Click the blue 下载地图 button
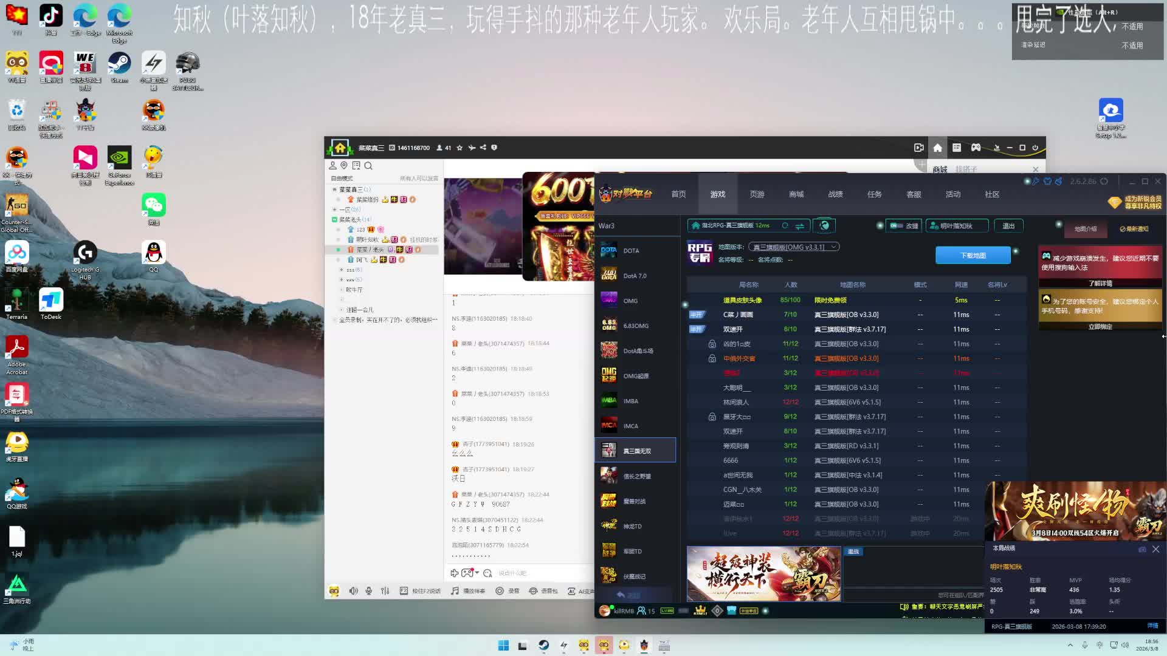Screen dimensions: 1167x656 (x=972, y=256)
